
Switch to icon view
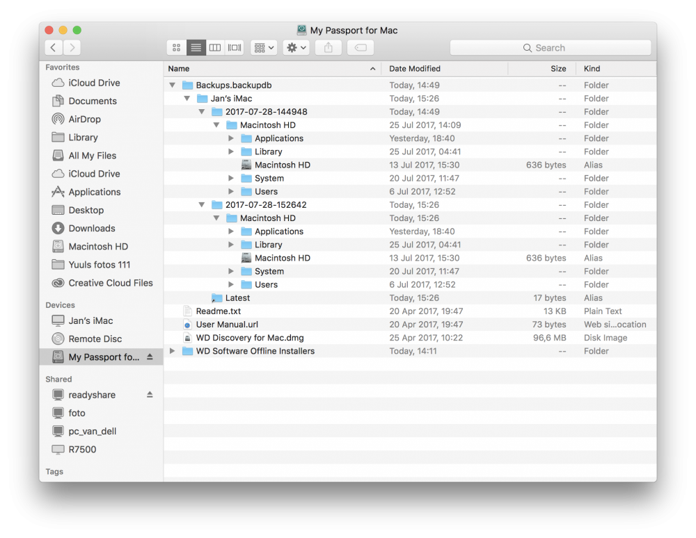[x=176, y=47]
